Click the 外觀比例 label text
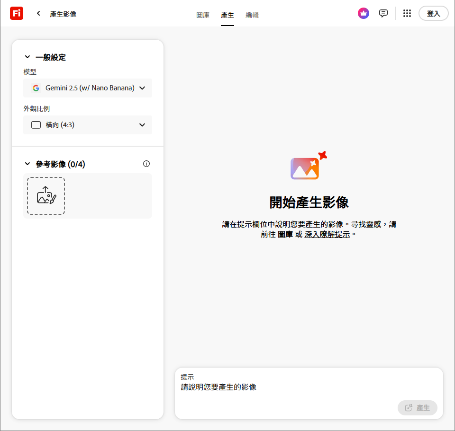This screenshot has height=431, width=455. pyautogui.click(x=36, y=109)
